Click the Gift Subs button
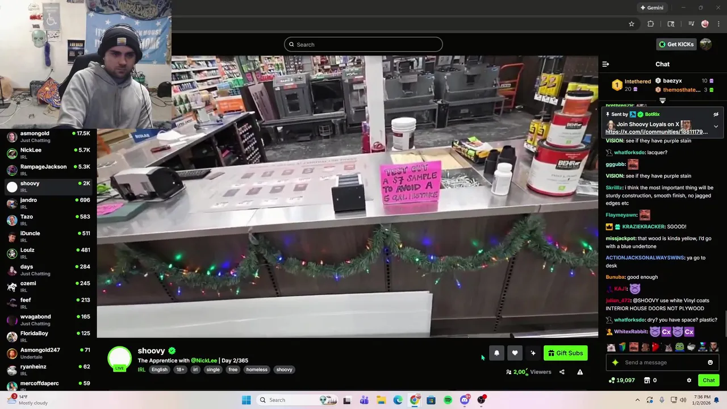 (x=565, y=353)
